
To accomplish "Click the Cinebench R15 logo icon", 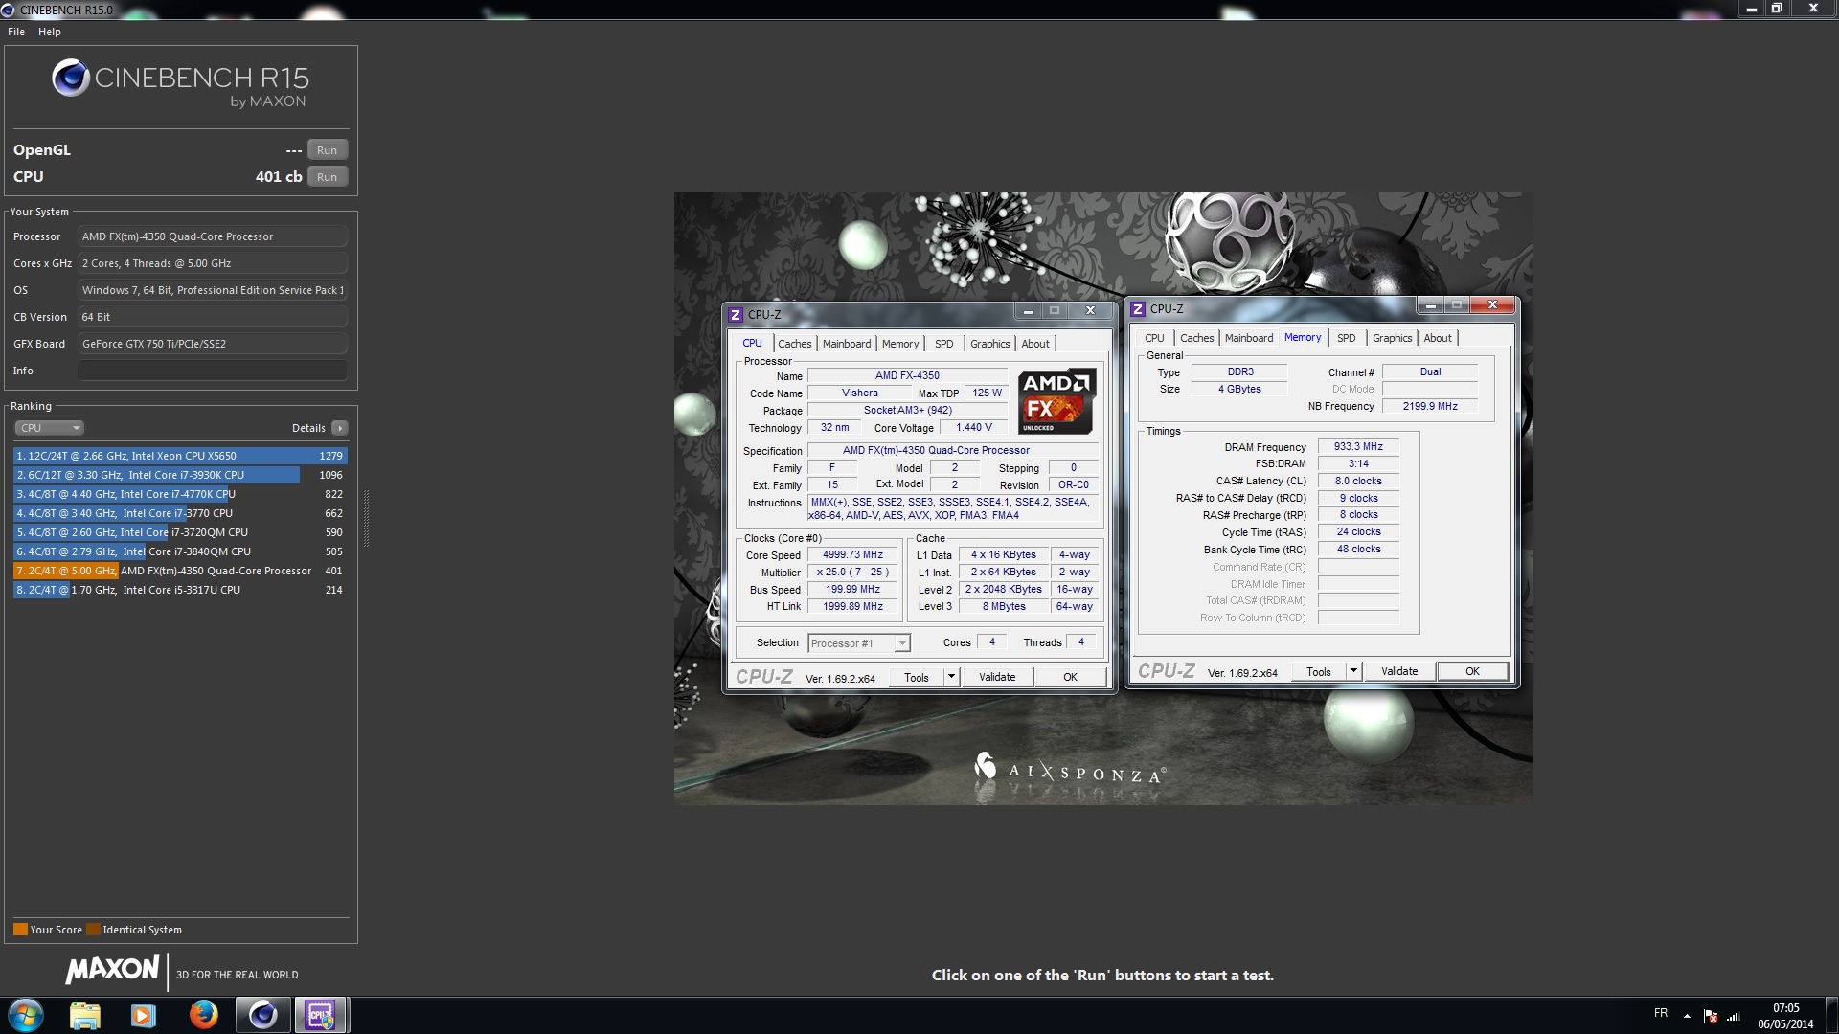I will tap(70, 78).
